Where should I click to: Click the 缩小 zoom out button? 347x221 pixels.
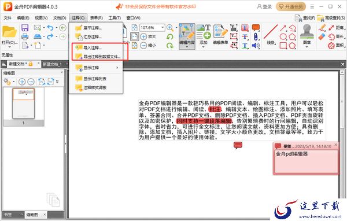(148, 45)
